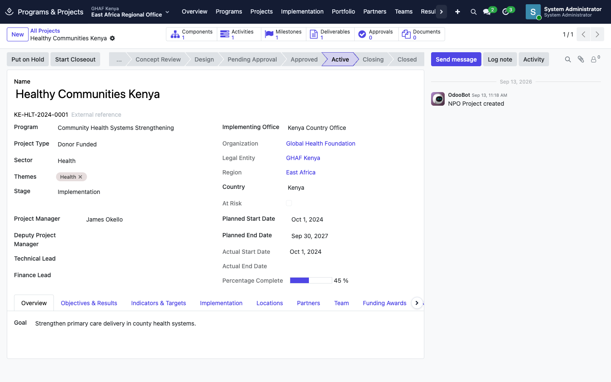Open Components smart button
Screen dimensions: 611x382
(x=191, y=34)
